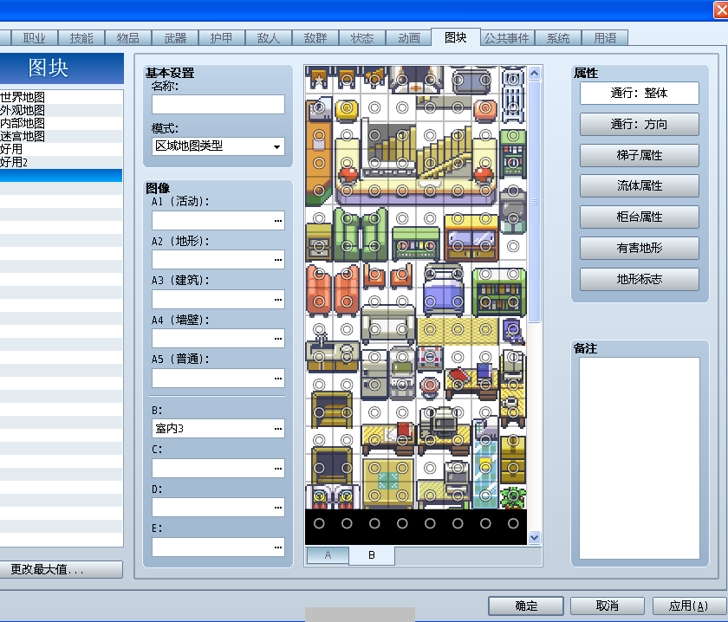Select the desk tile with blue book
Image resolution: width=728 pixels, height=622 pixels.
(x=485, y=385)
